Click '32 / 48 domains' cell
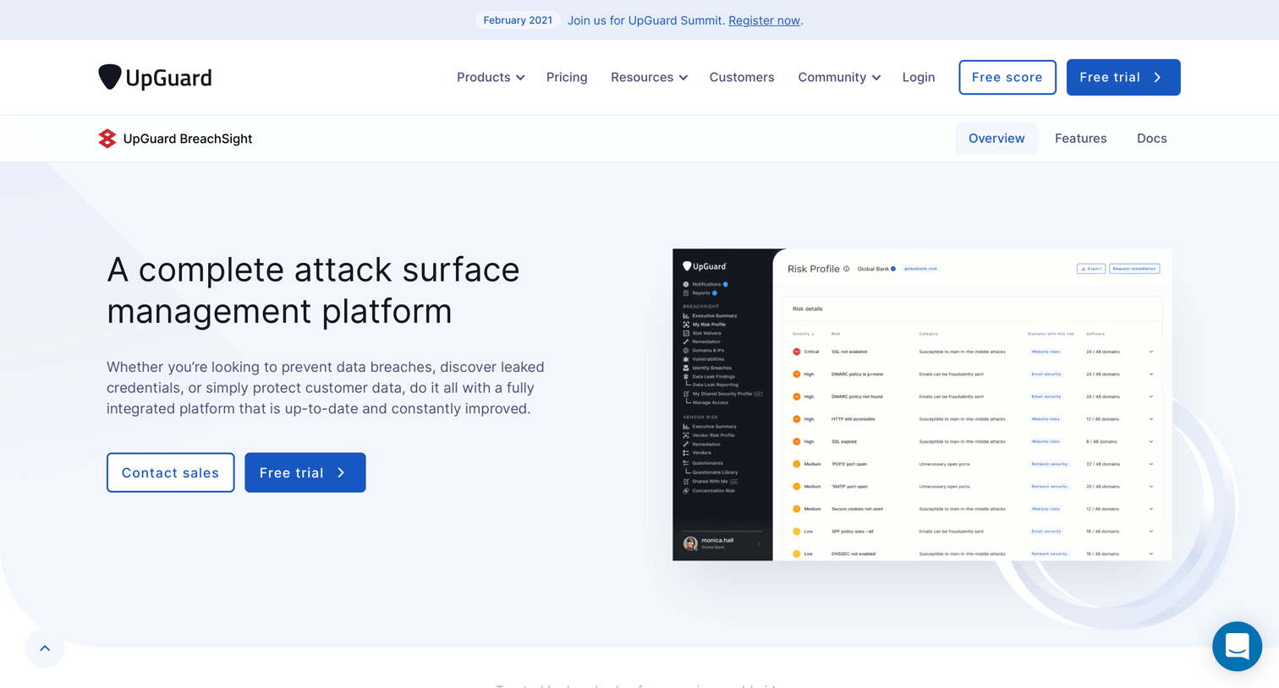 1103,464
